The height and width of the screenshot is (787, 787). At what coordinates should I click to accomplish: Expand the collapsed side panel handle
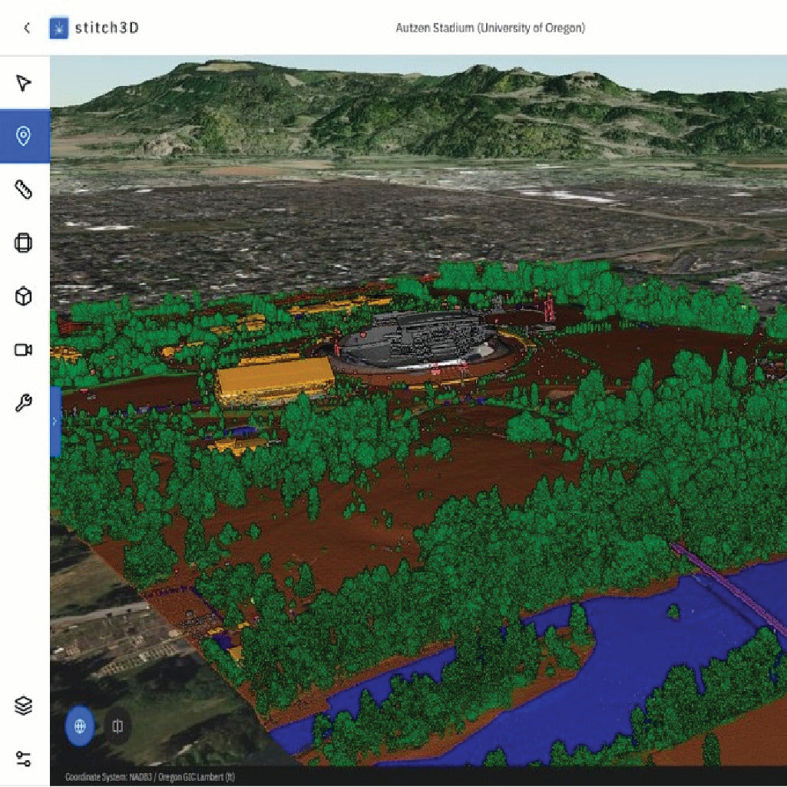pyautogui.click(x=55, y=422)
